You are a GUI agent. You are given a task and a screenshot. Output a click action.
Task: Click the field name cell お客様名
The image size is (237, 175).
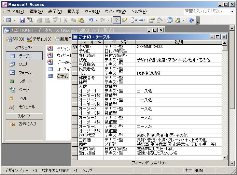click(x=91, y=64)
